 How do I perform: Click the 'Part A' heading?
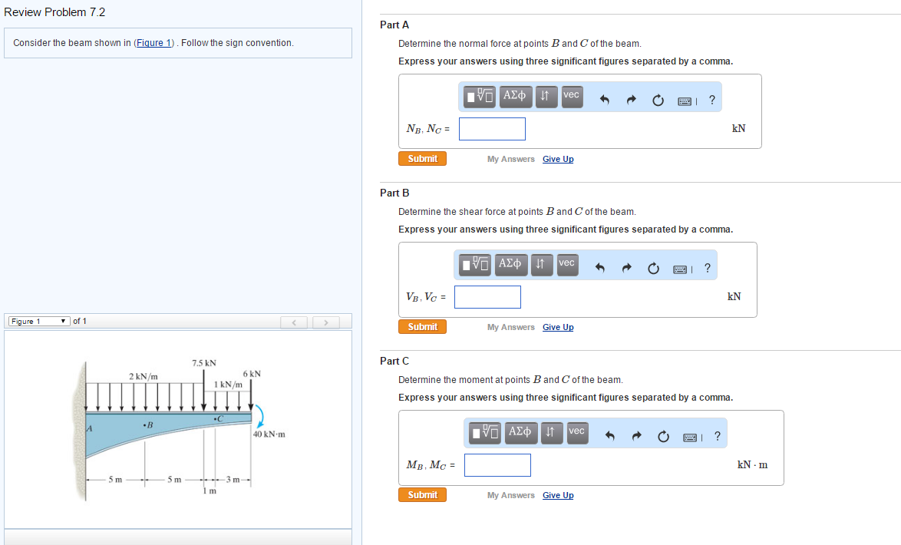point(394,25)
